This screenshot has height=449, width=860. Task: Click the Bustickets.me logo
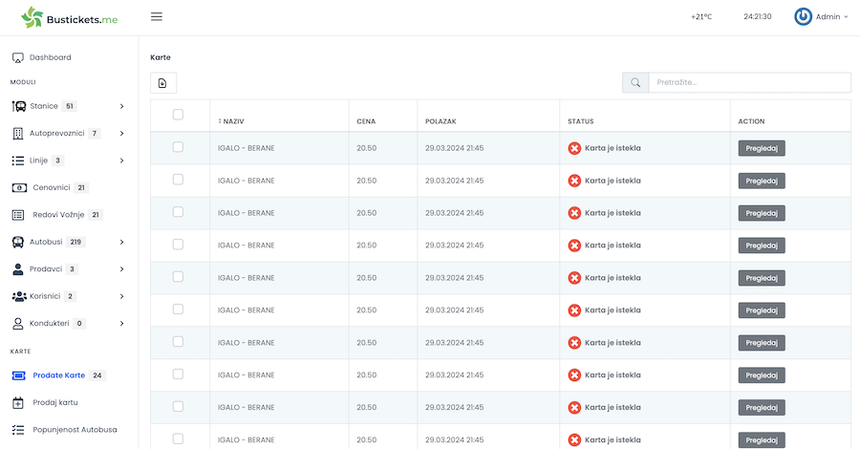click(69, 18)
